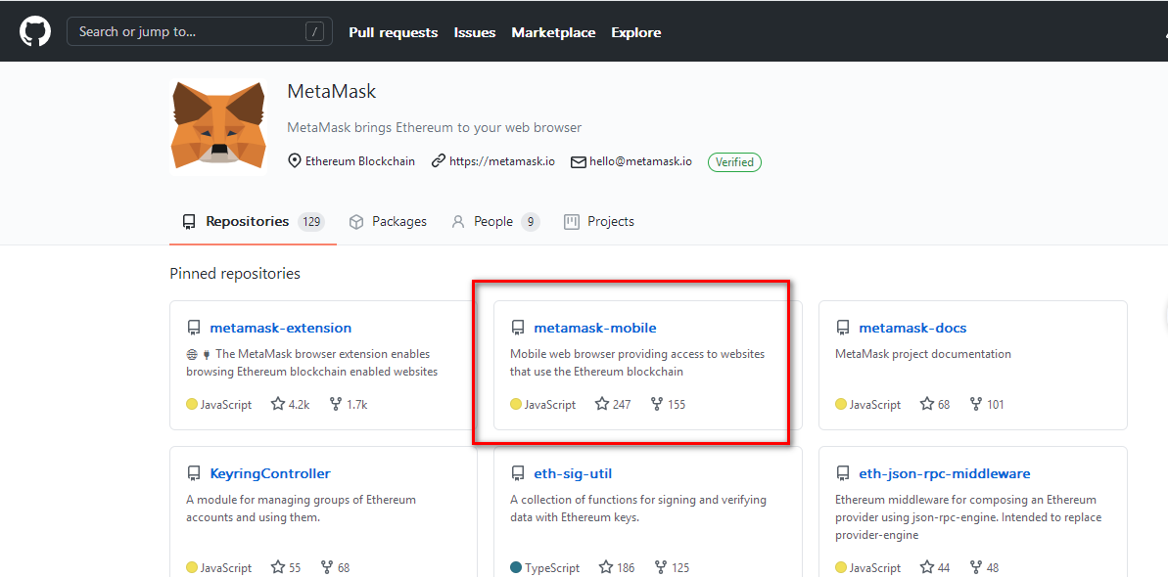This screenshot has height=577, width=1168.
Task: Open the Projects tab
Action: point(599,221)
